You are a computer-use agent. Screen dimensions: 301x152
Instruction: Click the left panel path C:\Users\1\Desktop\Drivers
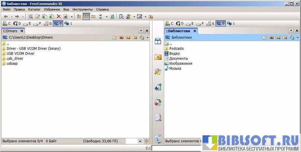click(31, 37)
